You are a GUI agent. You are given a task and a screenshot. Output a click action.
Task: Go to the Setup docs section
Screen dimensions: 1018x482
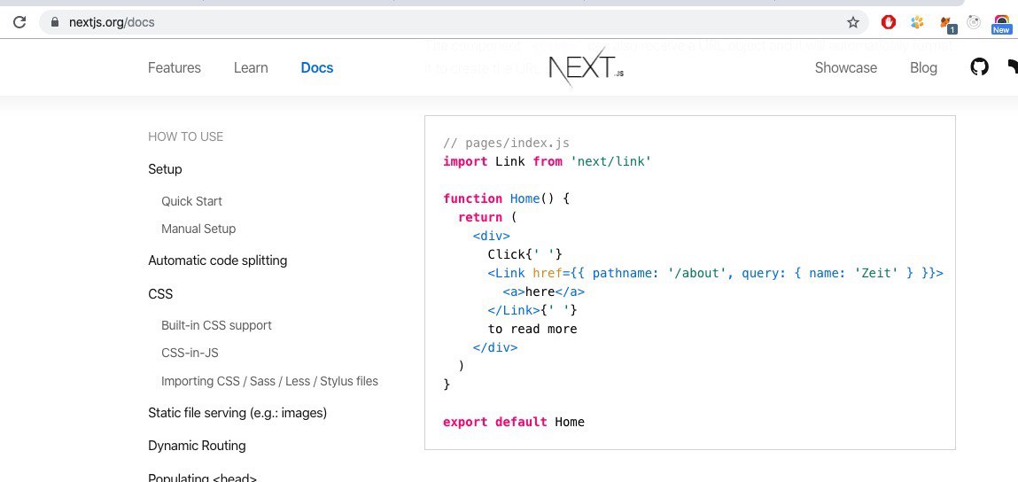165,169
